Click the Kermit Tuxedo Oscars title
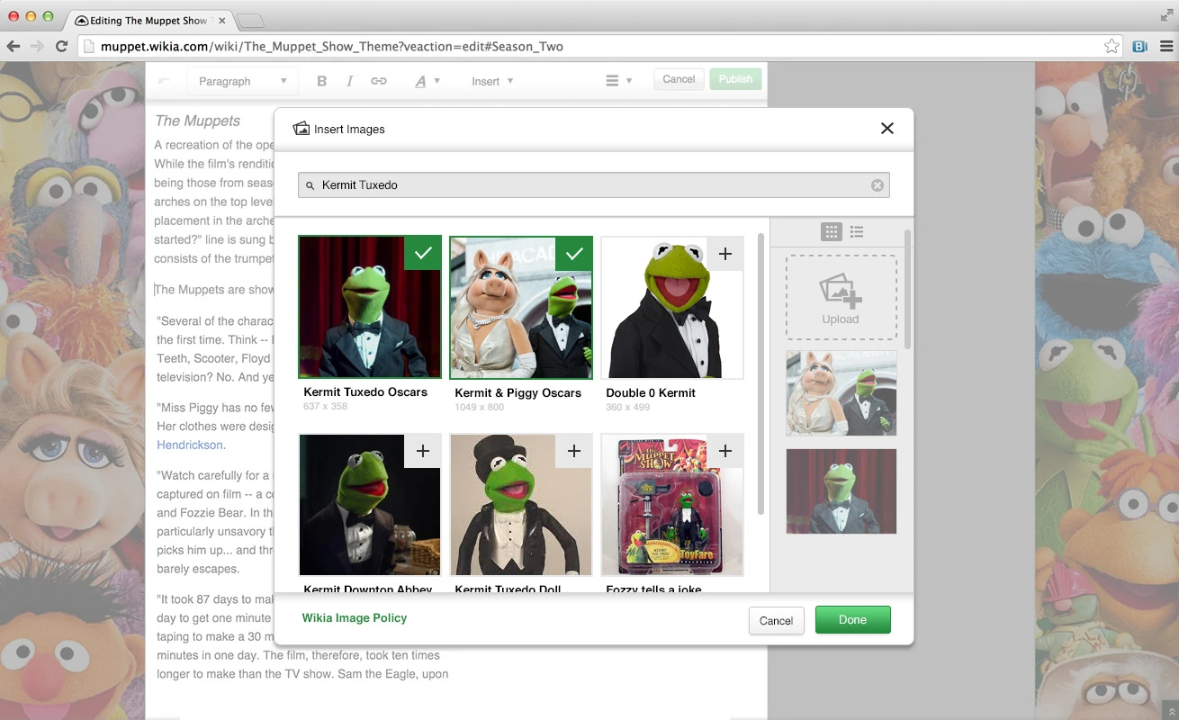This screenshot has width=1179, height=720. (x=365, y=392)
